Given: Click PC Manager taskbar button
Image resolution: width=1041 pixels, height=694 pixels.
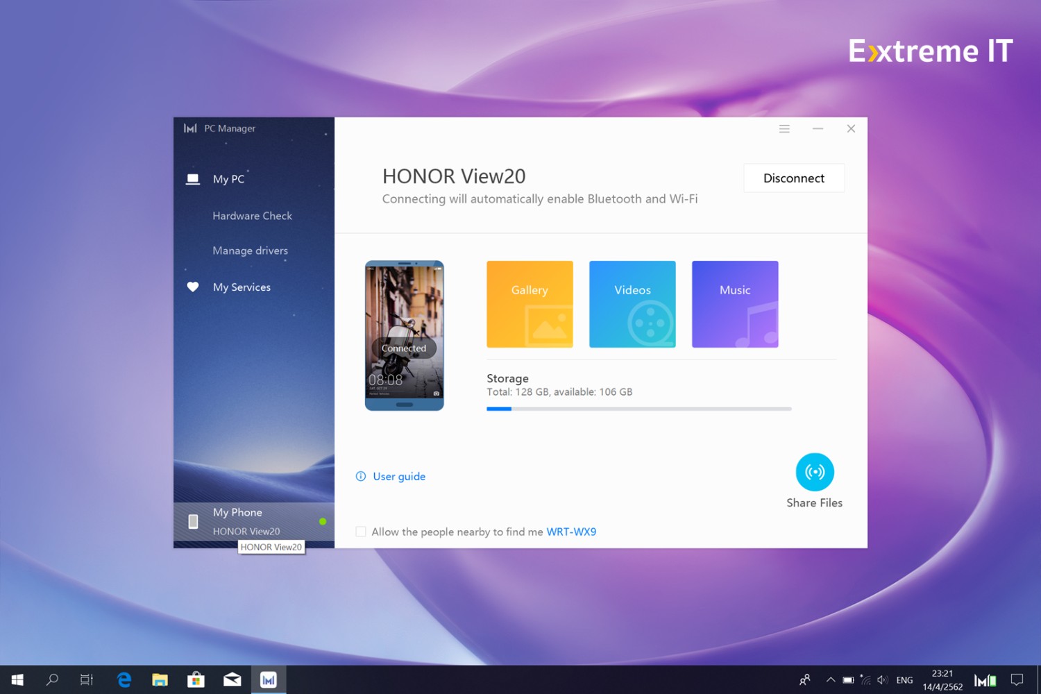Looking at the screenshot, I should click(269, 680).
